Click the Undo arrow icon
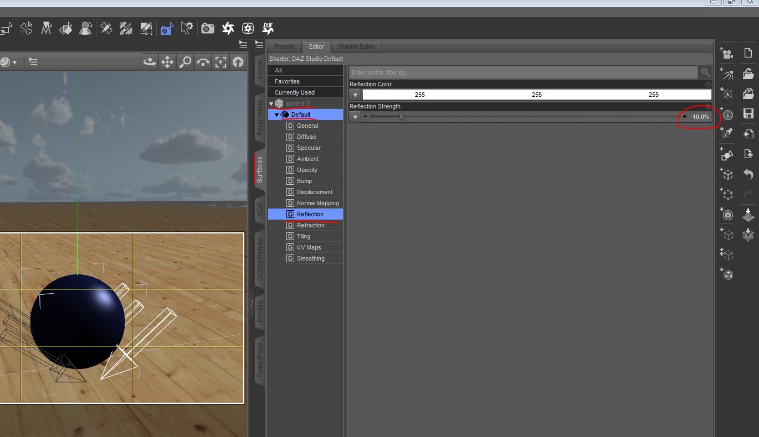The height and width of the screenshot is (437, 759). (748, 174)
